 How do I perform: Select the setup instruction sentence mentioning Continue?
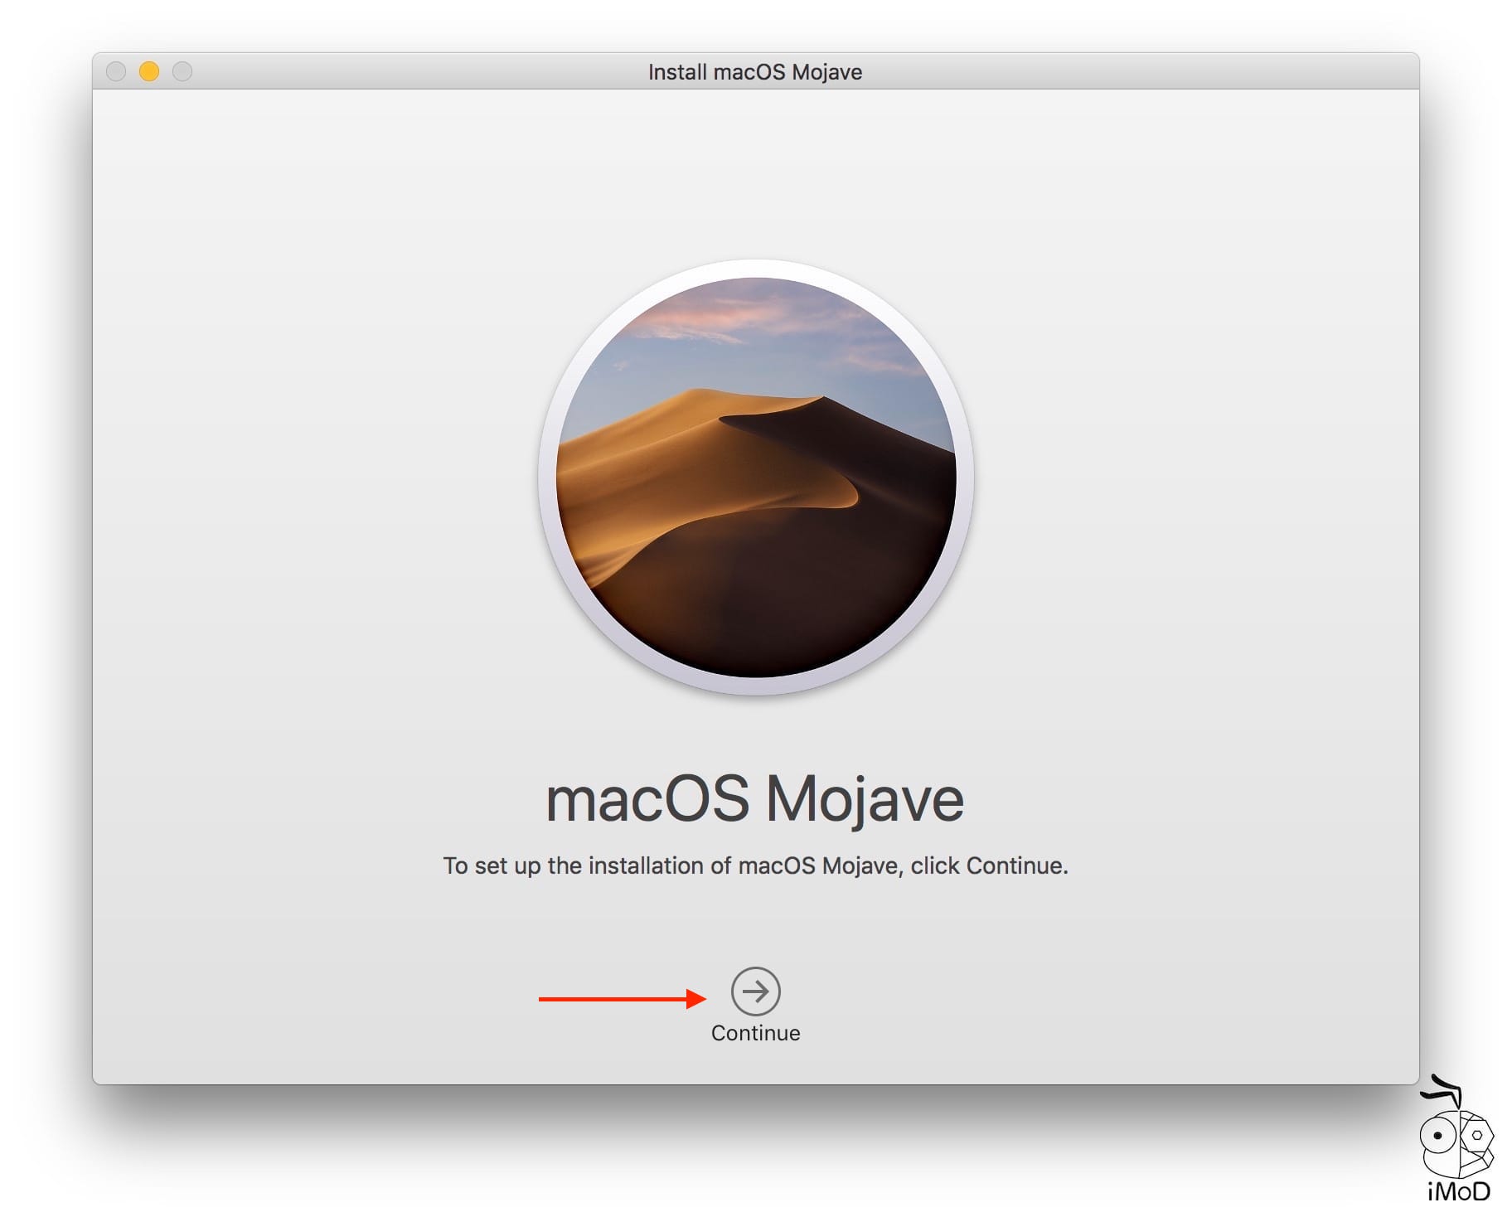[755, 865]
